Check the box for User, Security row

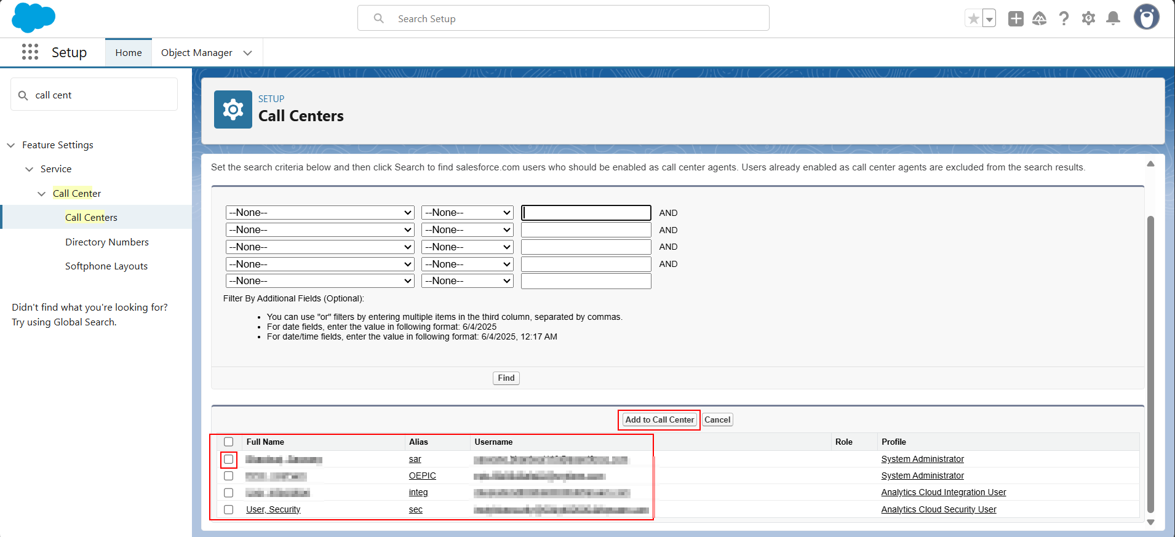229,510
